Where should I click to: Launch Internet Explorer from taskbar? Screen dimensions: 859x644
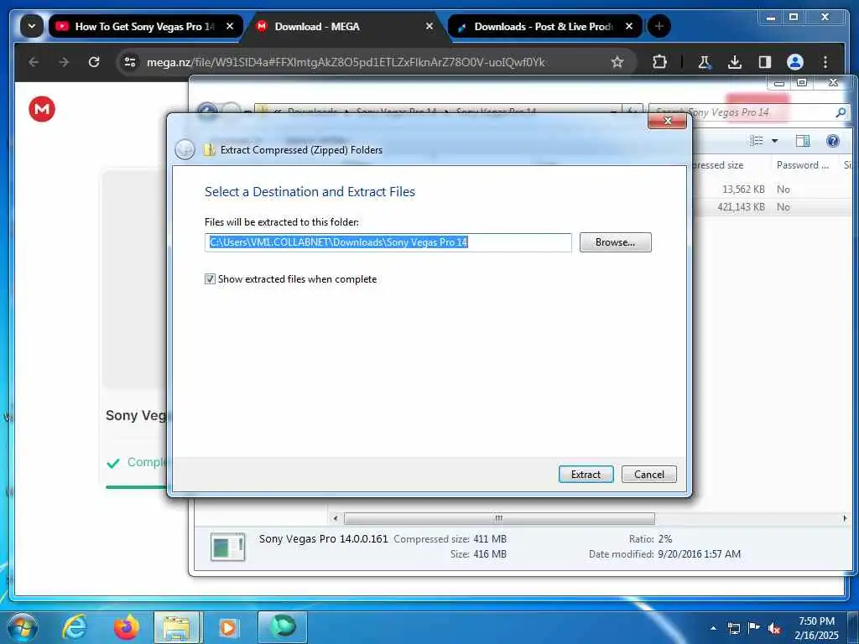pos(75,627)
